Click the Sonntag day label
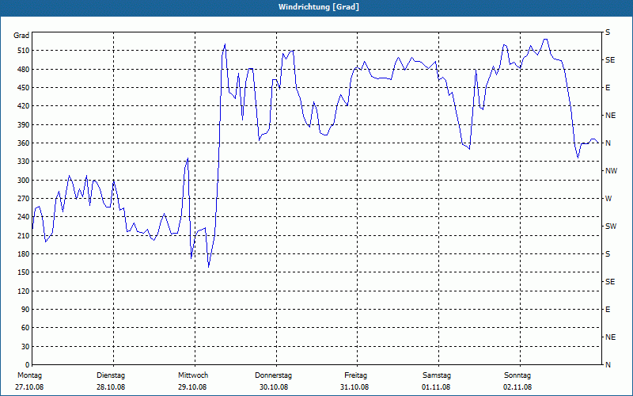 click(517, 375)
